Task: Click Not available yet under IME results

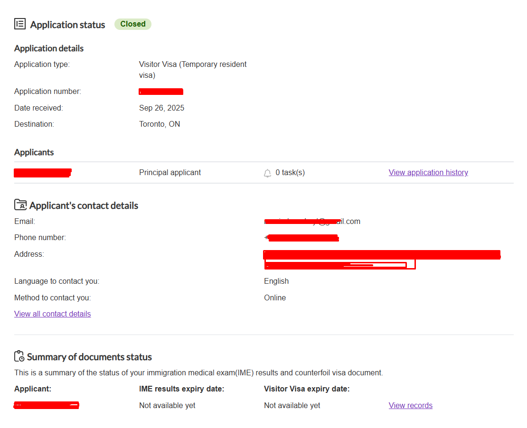Action: 167,406
